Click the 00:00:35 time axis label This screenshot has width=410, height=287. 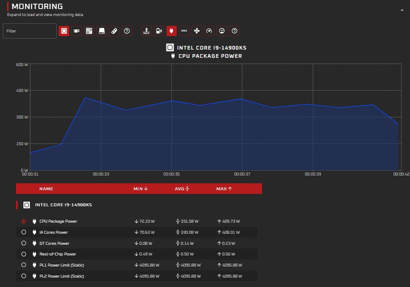tap(171, 174)
